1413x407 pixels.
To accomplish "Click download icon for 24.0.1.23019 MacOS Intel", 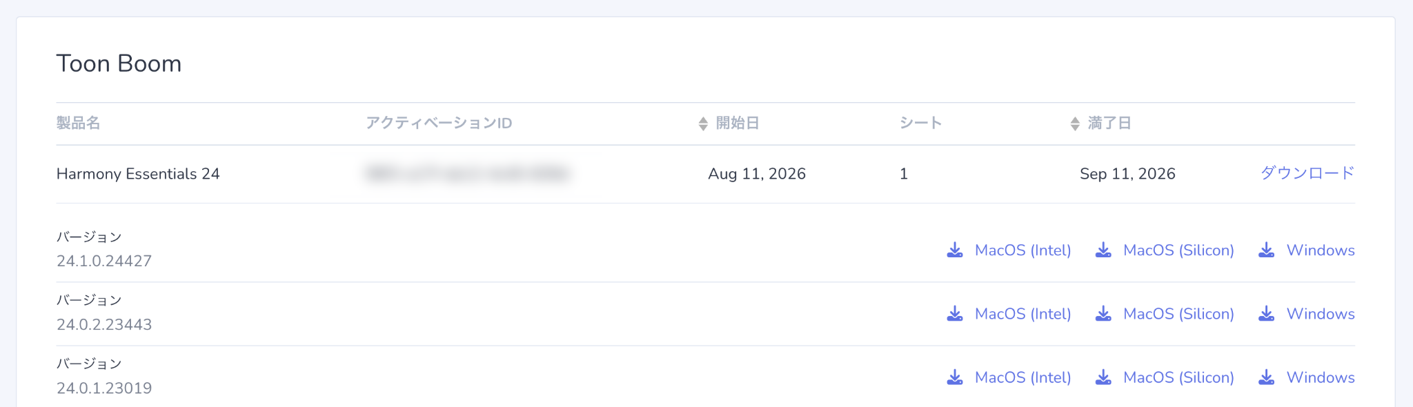I will [x=955, y=377].
